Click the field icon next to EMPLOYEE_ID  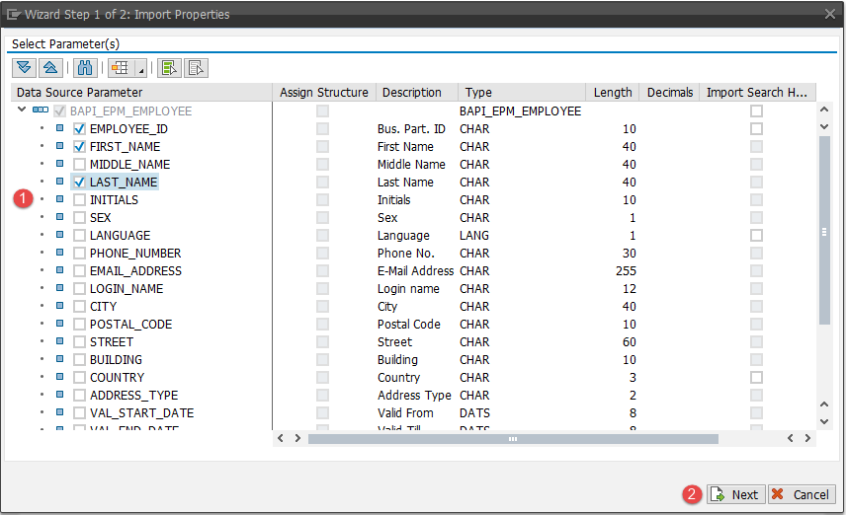coord(59,129)
